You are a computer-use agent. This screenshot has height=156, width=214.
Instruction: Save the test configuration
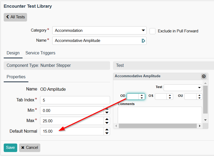coord(10,148)
